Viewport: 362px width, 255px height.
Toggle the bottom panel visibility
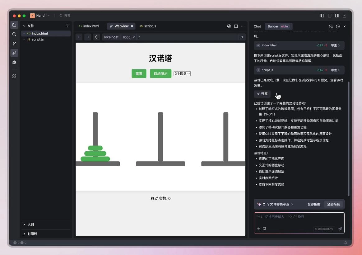pyautogui.click(x=329, y=15)
